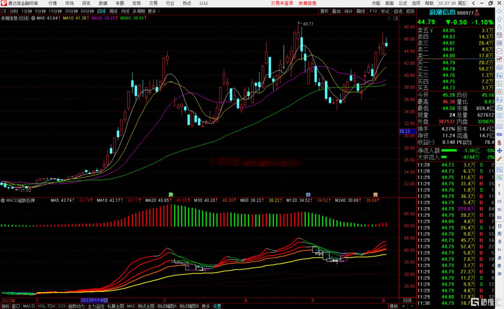Screen dimensions: 504x309
Task: Open 市场 menu
Action: 69,3
